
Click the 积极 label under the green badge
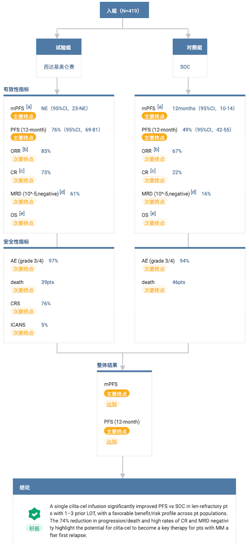(35, 528)
